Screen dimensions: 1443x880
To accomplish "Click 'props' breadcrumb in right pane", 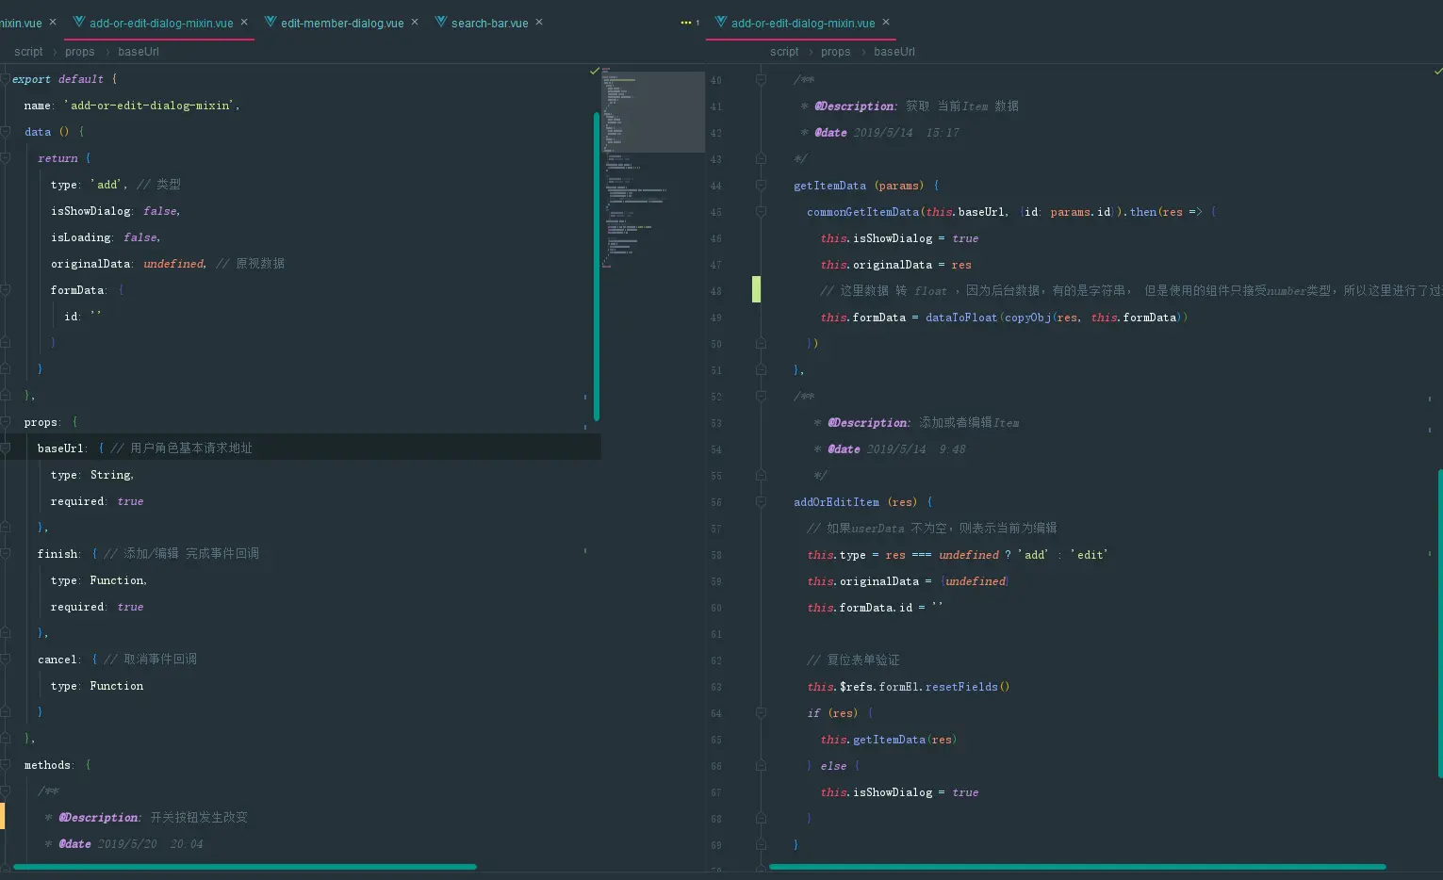I will click(836, 52).
